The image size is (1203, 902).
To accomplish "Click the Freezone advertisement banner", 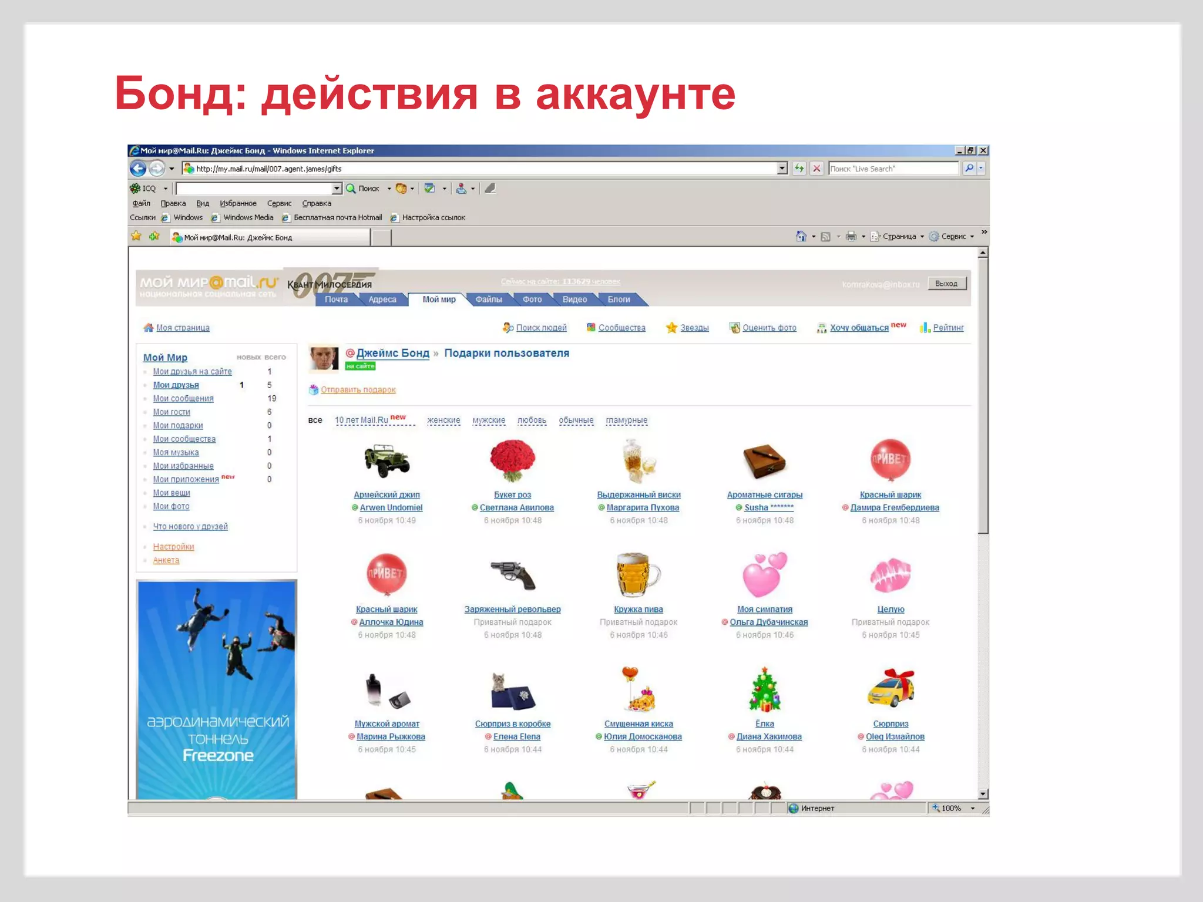I will click(217, 689).
